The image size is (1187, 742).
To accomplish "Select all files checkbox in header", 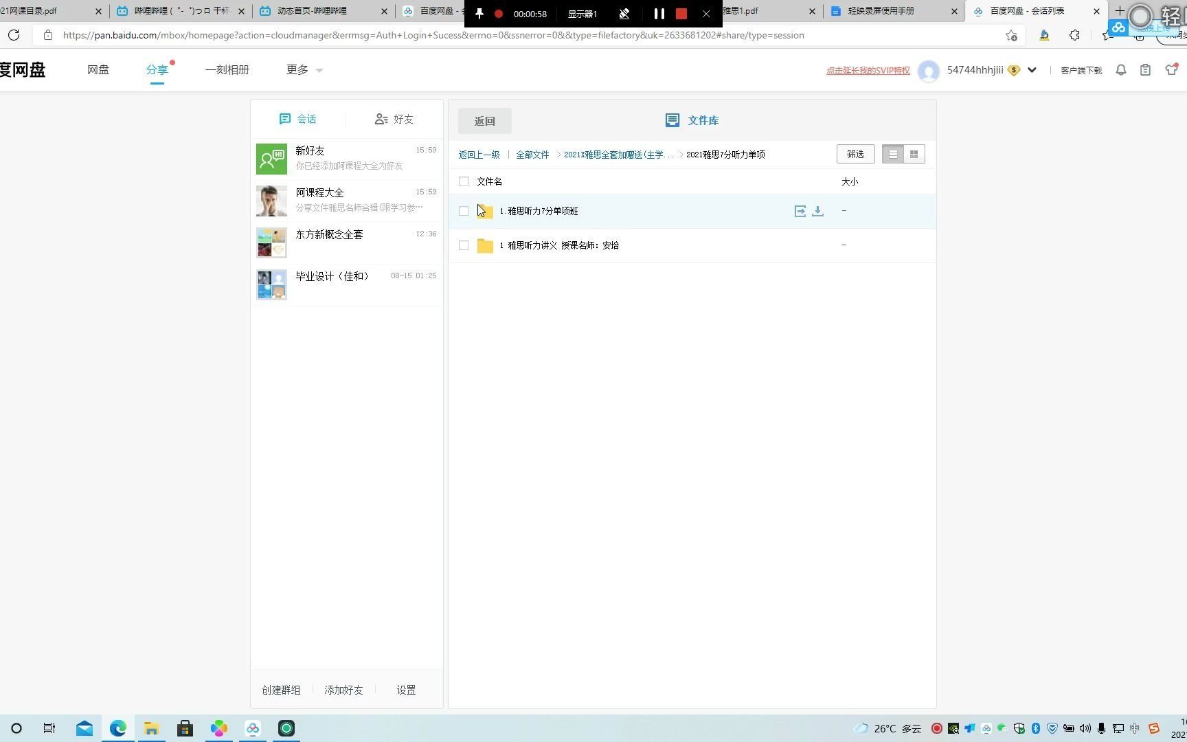I will point(464,181).
